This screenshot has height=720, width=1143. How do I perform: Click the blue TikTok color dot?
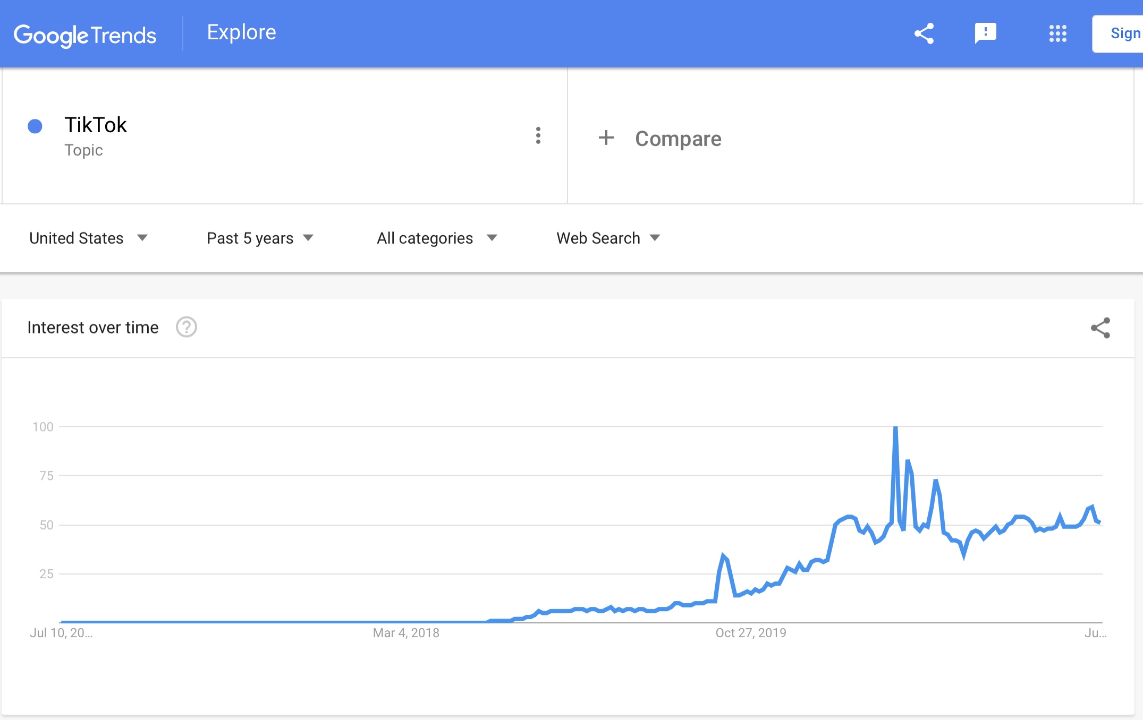[35, 126]
